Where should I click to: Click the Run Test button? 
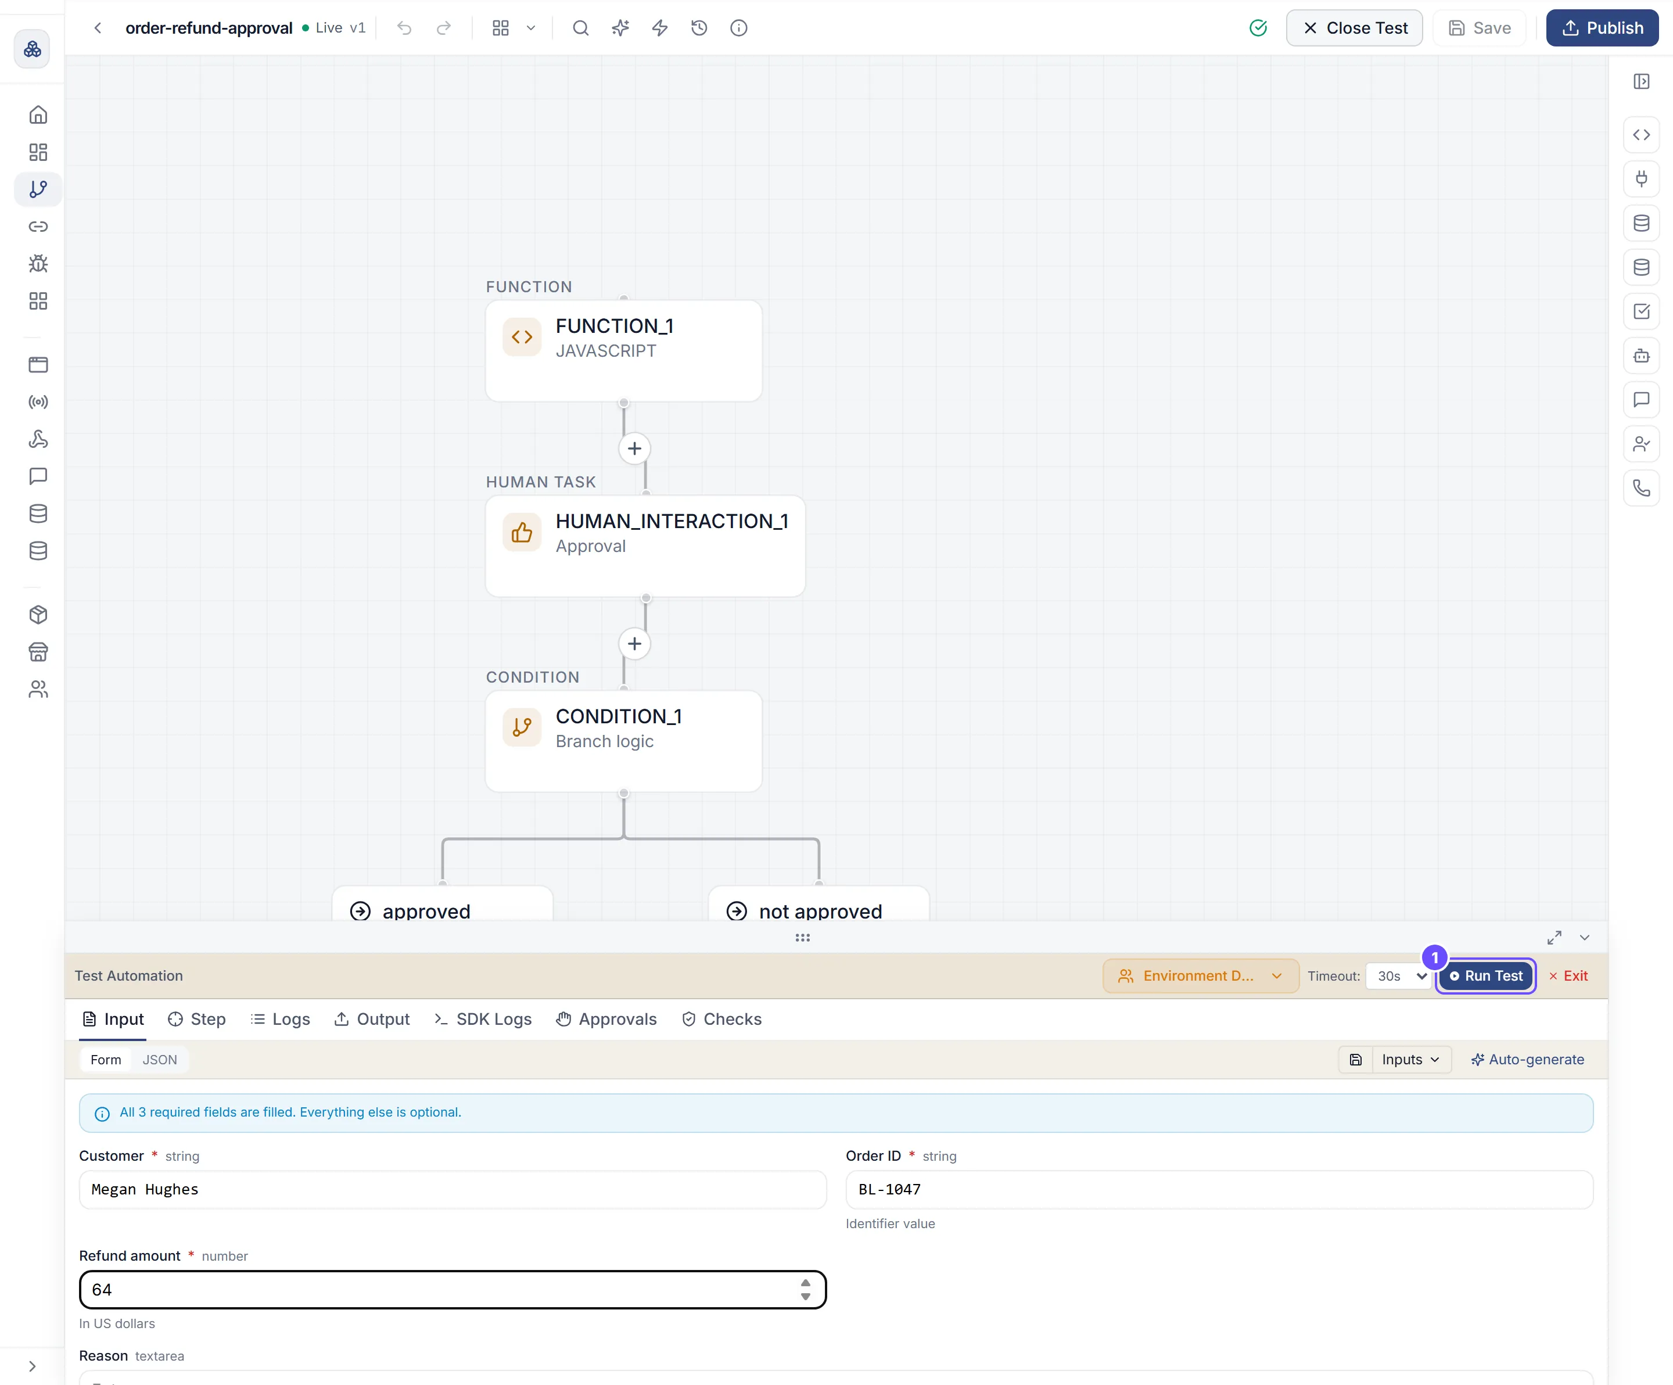tap(1486, 975)
